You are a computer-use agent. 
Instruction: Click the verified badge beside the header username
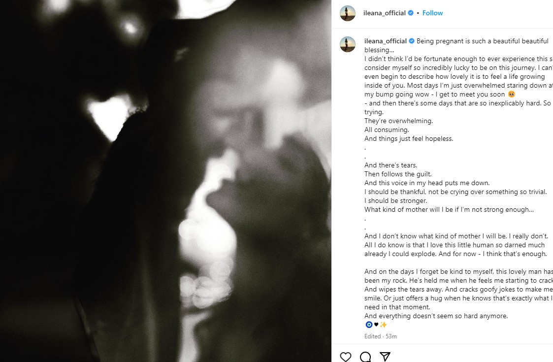point(411,13)
